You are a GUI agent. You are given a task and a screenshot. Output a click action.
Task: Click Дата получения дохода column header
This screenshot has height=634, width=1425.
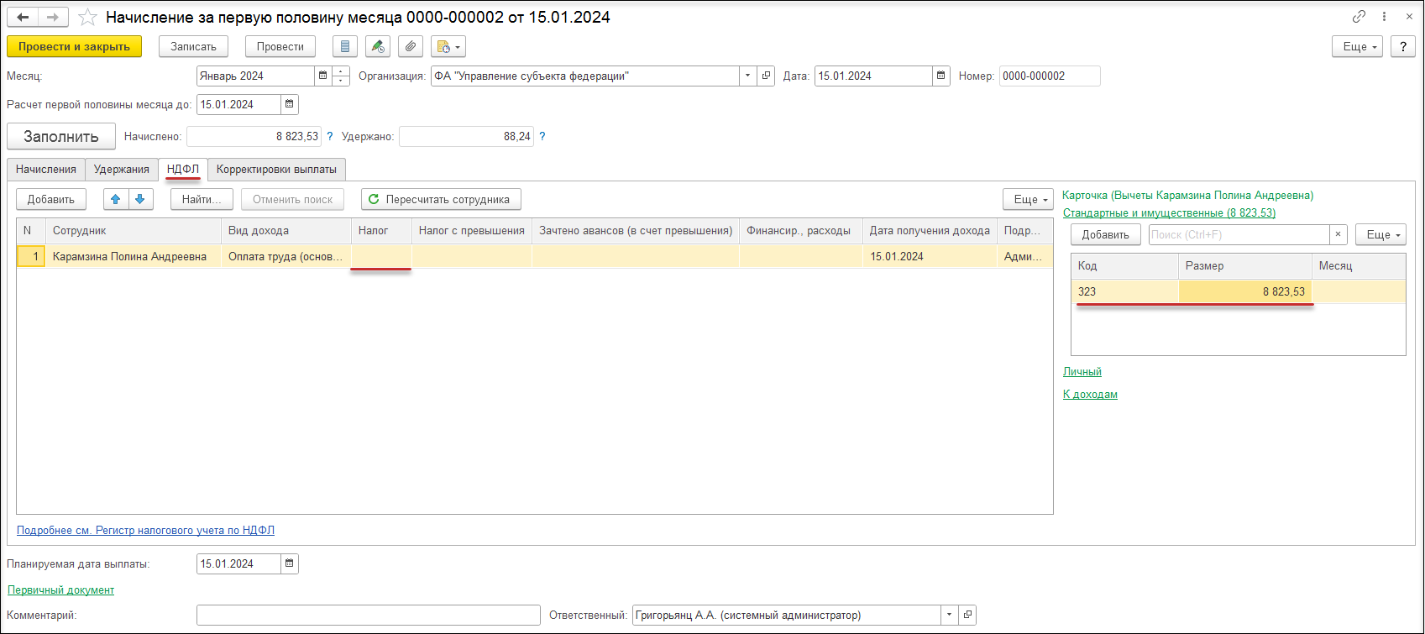coord(930,230)
